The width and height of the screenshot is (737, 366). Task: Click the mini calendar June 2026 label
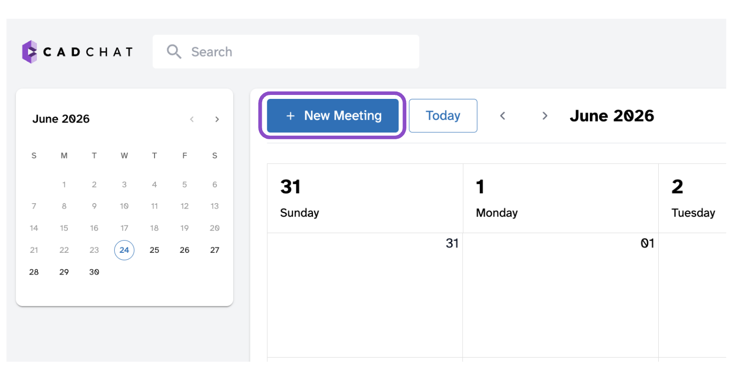click(x=61, y=119)
